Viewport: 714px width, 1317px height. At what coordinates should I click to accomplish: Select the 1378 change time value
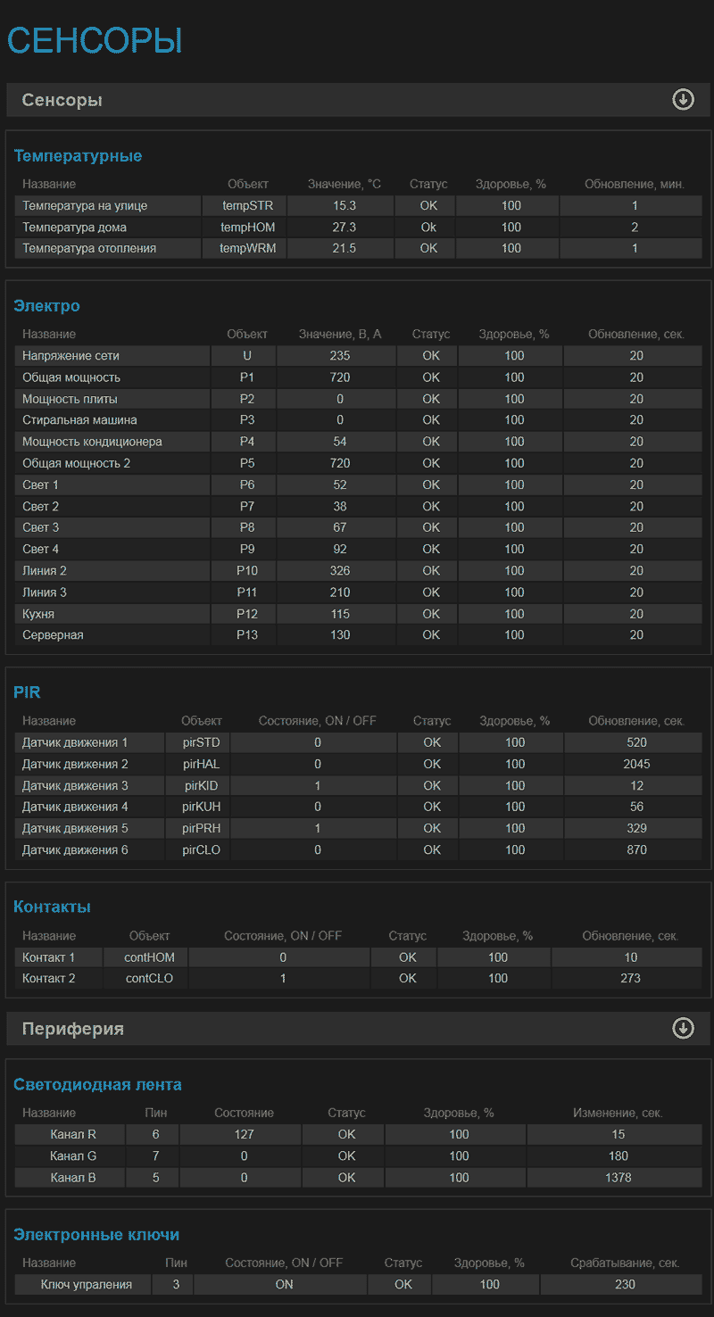(618, 1178)
